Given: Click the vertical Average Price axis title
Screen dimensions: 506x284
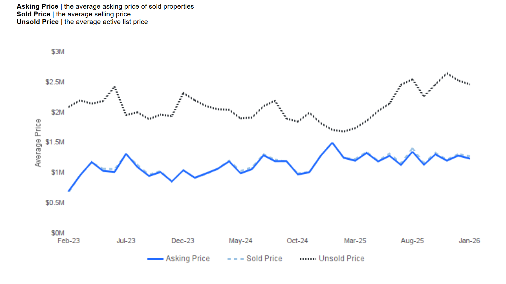Looking at the screenshot, I should coord(38,143).
